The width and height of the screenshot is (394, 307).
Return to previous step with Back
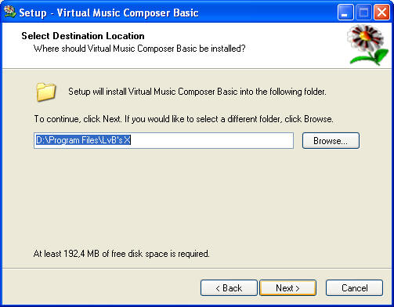pyautogui.click(x=229, y=288)
